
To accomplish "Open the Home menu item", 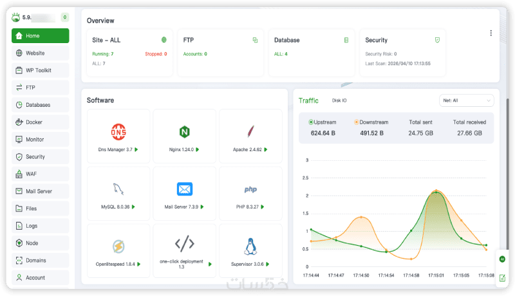I will coord(40,36).
